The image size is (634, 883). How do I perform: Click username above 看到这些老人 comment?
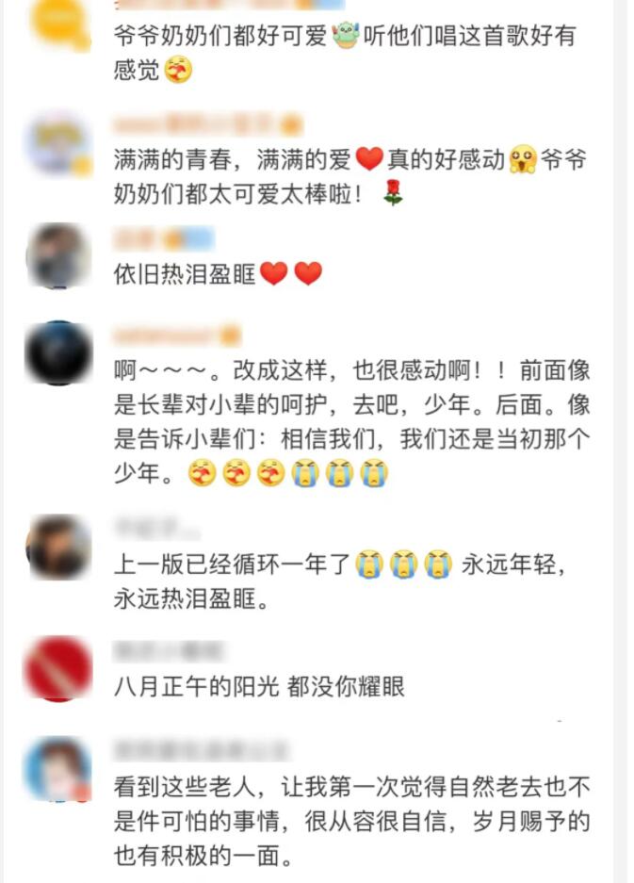point(200,749)
